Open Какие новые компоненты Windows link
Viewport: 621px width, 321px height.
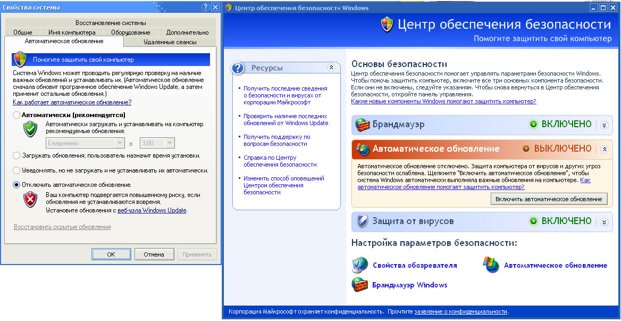[443, 102]
